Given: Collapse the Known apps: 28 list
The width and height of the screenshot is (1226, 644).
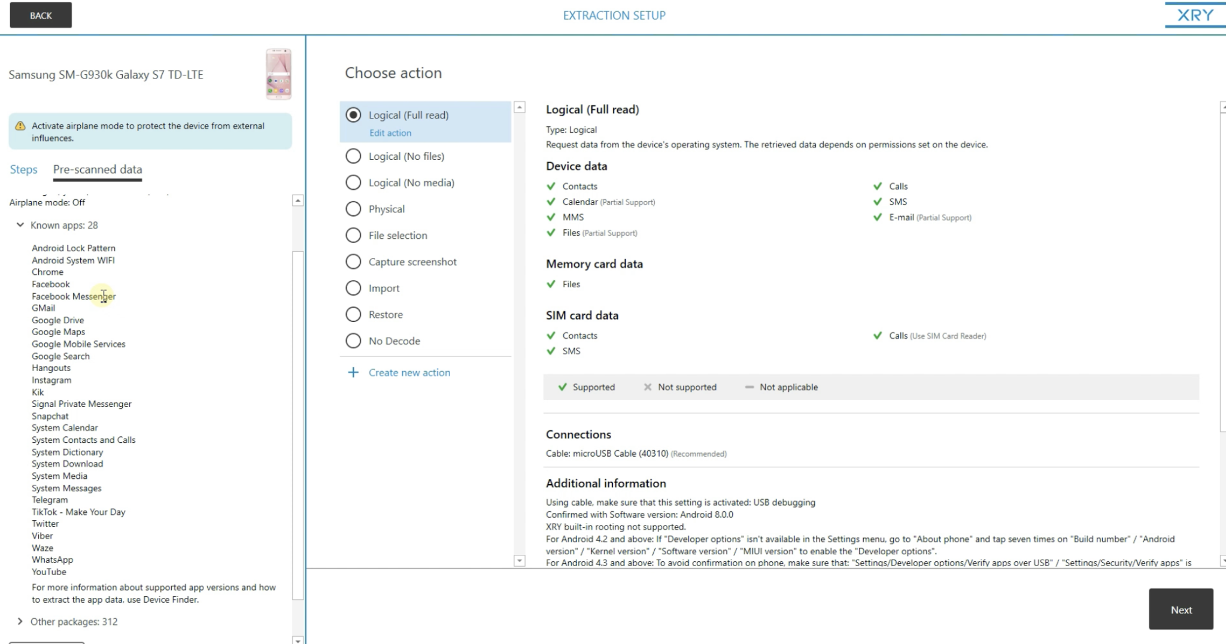Looking at the screenshot, I should pos(20,225).
